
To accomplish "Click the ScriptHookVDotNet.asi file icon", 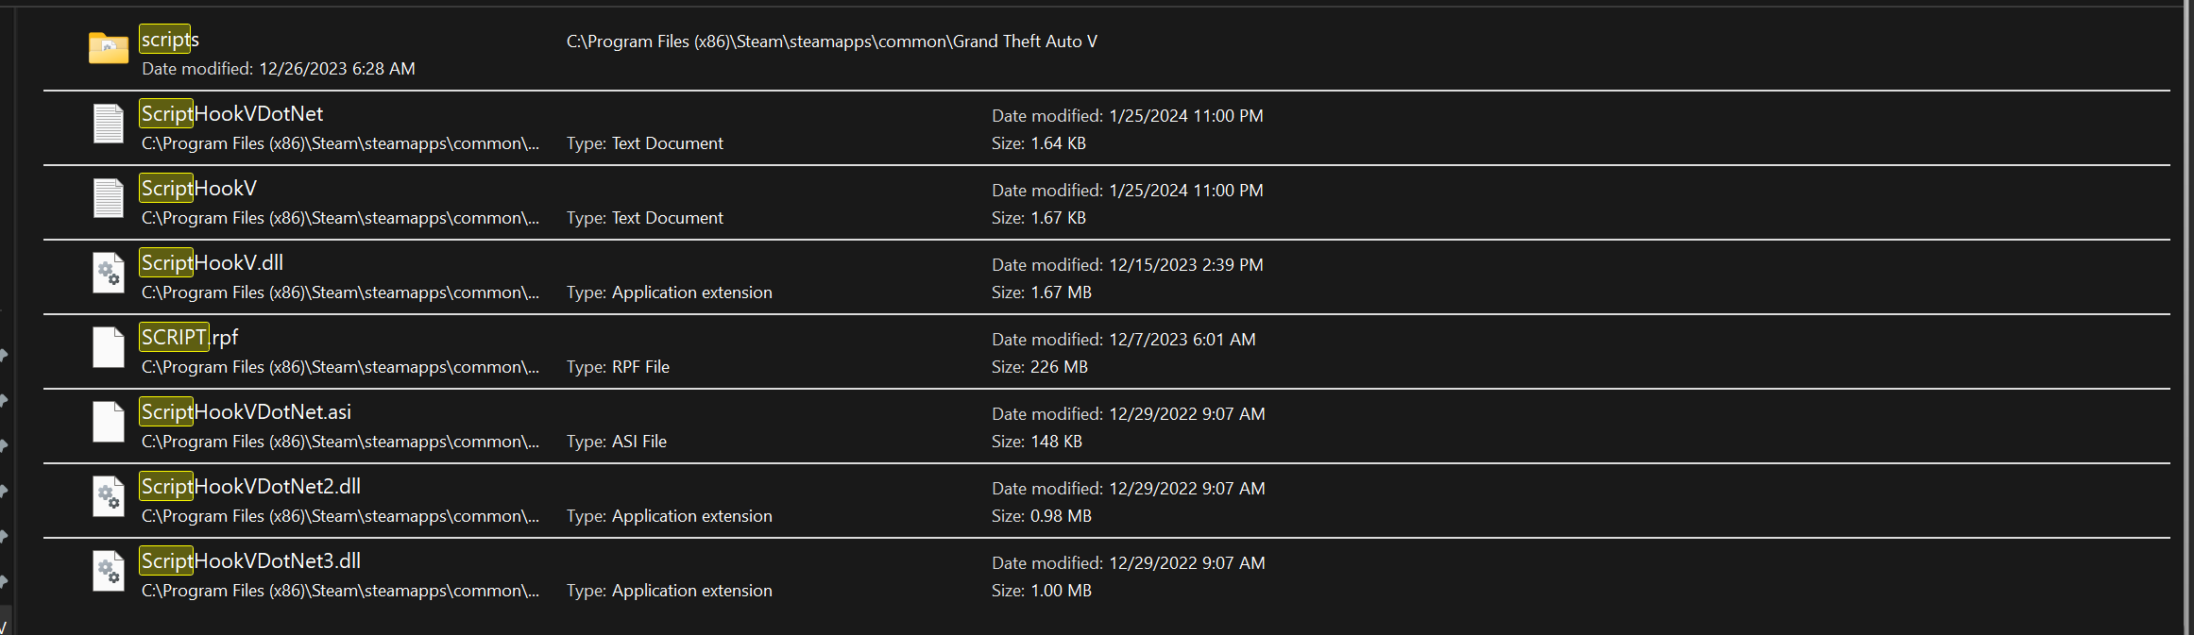I will (x=109, y=422).
